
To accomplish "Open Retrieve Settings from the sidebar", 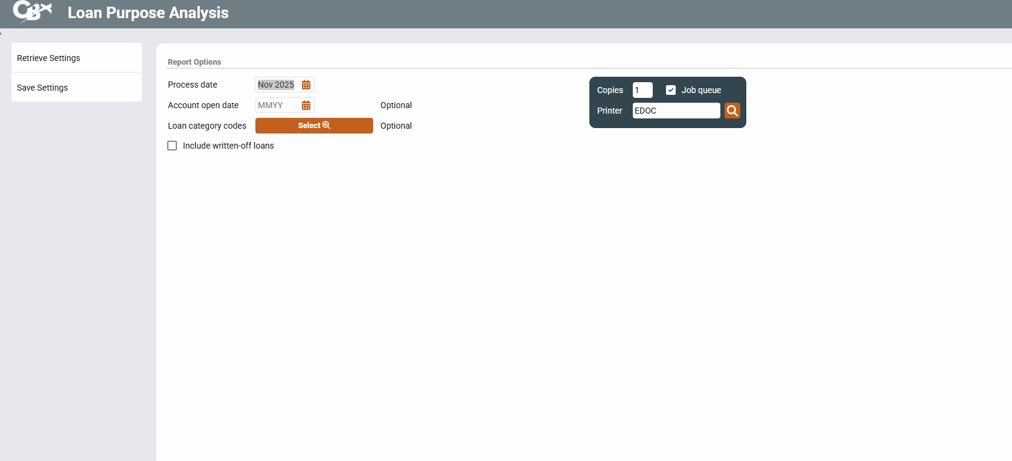I will coord(48,58).
